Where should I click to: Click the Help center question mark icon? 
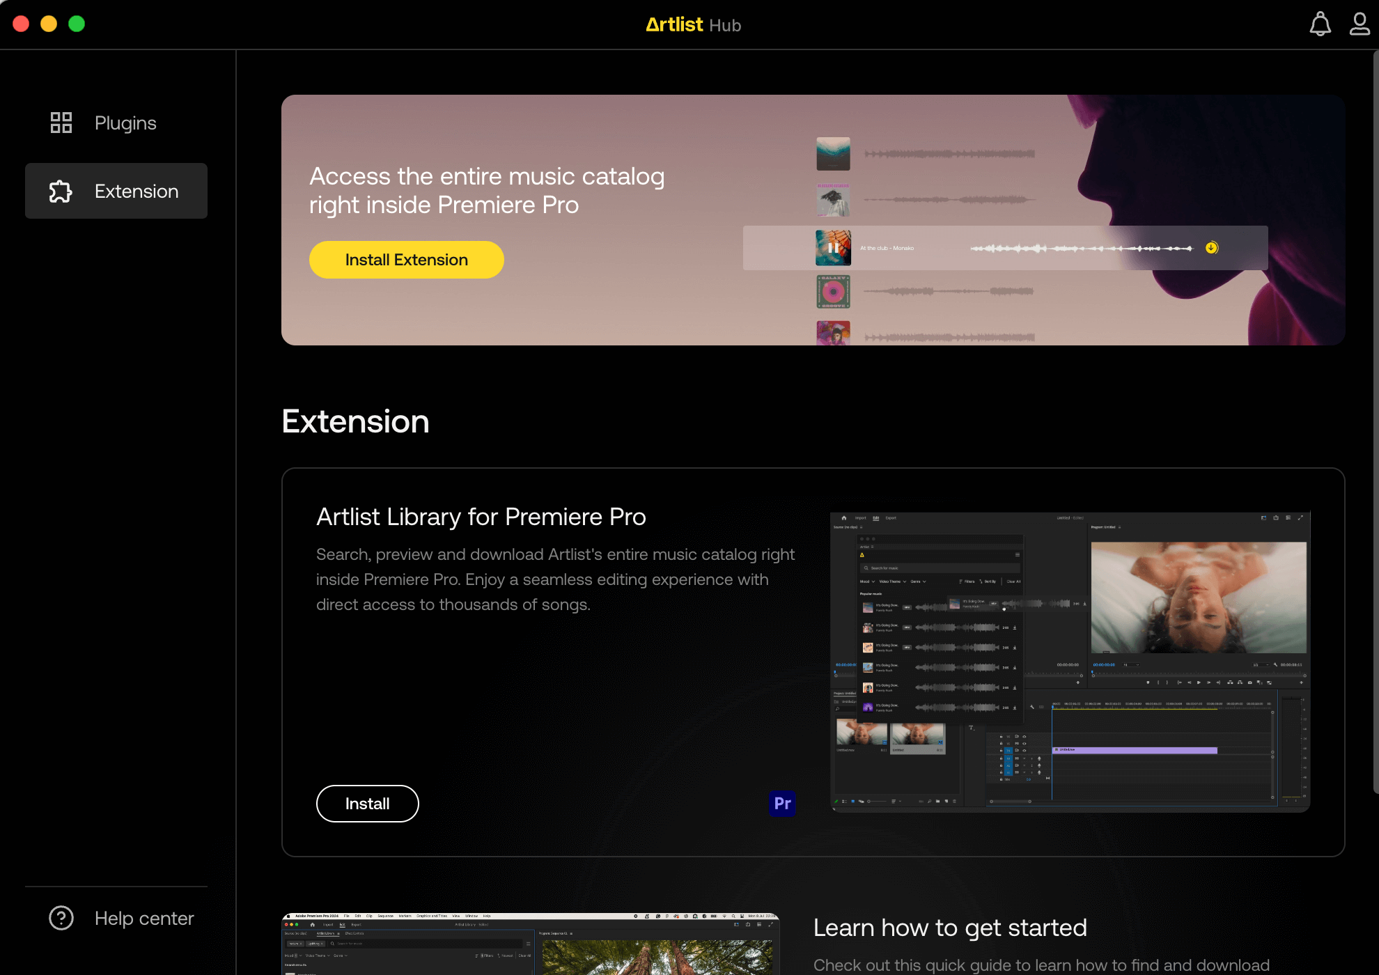[61, 918]
